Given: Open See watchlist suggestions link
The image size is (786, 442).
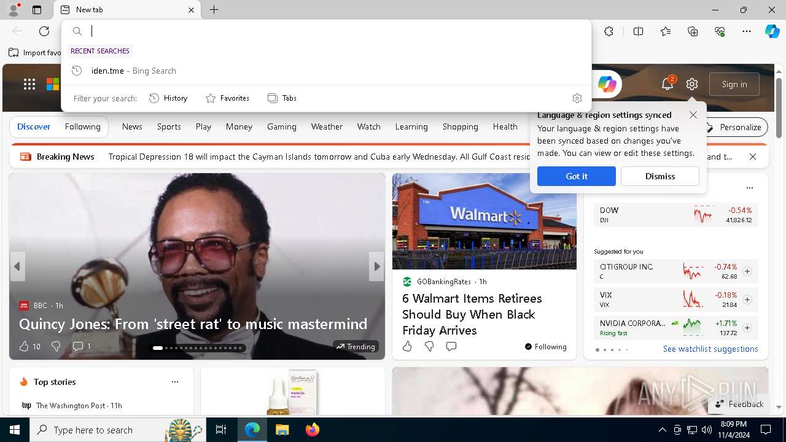Looking at the screenshot, I should click(x=710, y=349).
